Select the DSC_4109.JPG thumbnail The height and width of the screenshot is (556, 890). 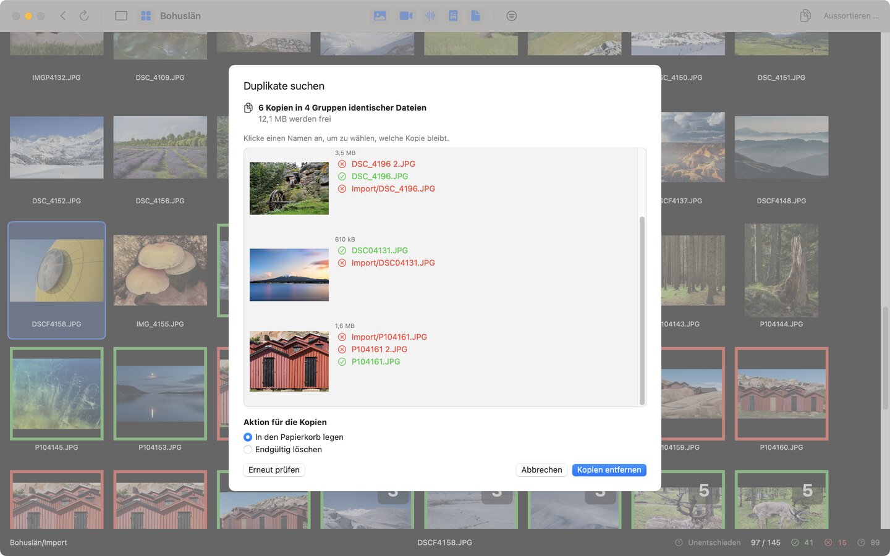point(160,46)
